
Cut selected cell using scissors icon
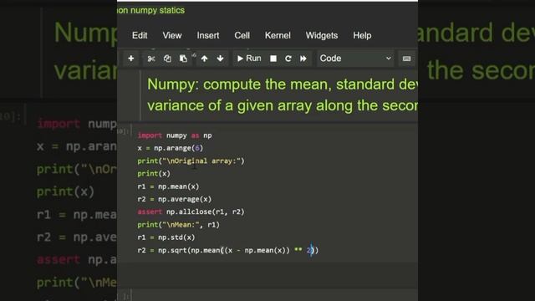click(151, 59)
